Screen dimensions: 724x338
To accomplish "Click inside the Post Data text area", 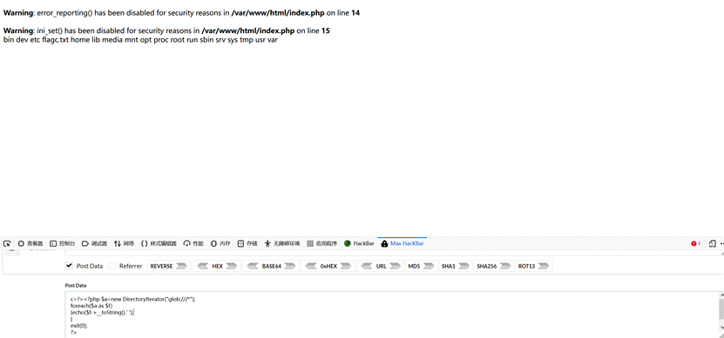I will (391, 314).
